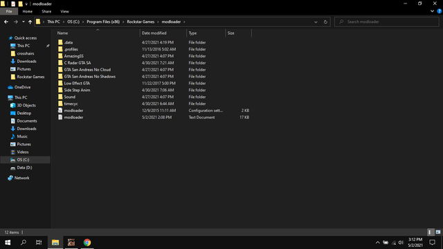This screenshot has height=249, width=443.
Task: Select 'GTA San Andreas No Shadows' folder
Action: 89,77
